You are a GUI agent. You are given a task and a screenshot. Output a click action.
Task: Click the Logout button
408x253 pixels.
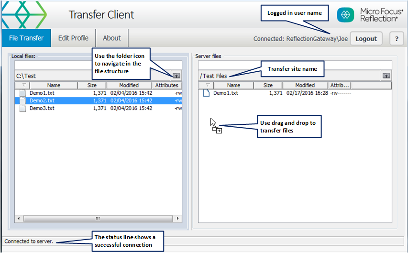(x=366, y=39)
